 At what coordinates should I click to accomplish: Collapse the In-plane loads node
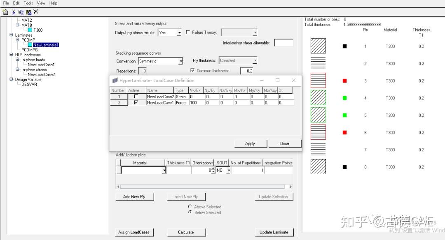(17, 60)
